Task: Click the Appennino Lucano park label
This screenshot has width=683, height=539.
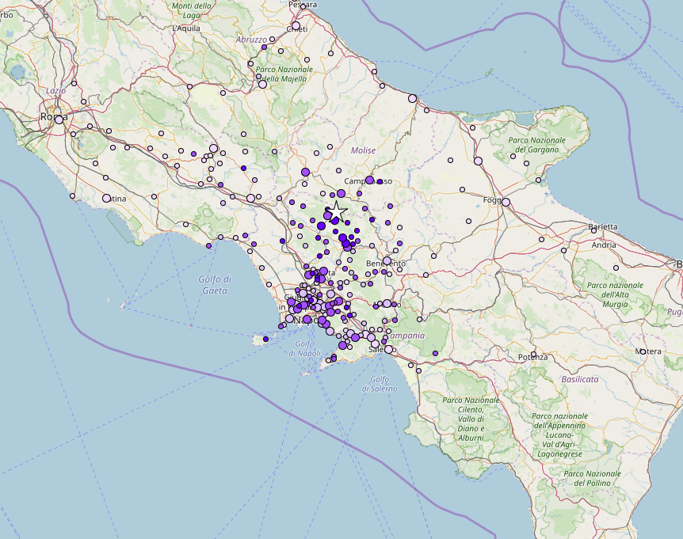Action: [x=559, y=435]
